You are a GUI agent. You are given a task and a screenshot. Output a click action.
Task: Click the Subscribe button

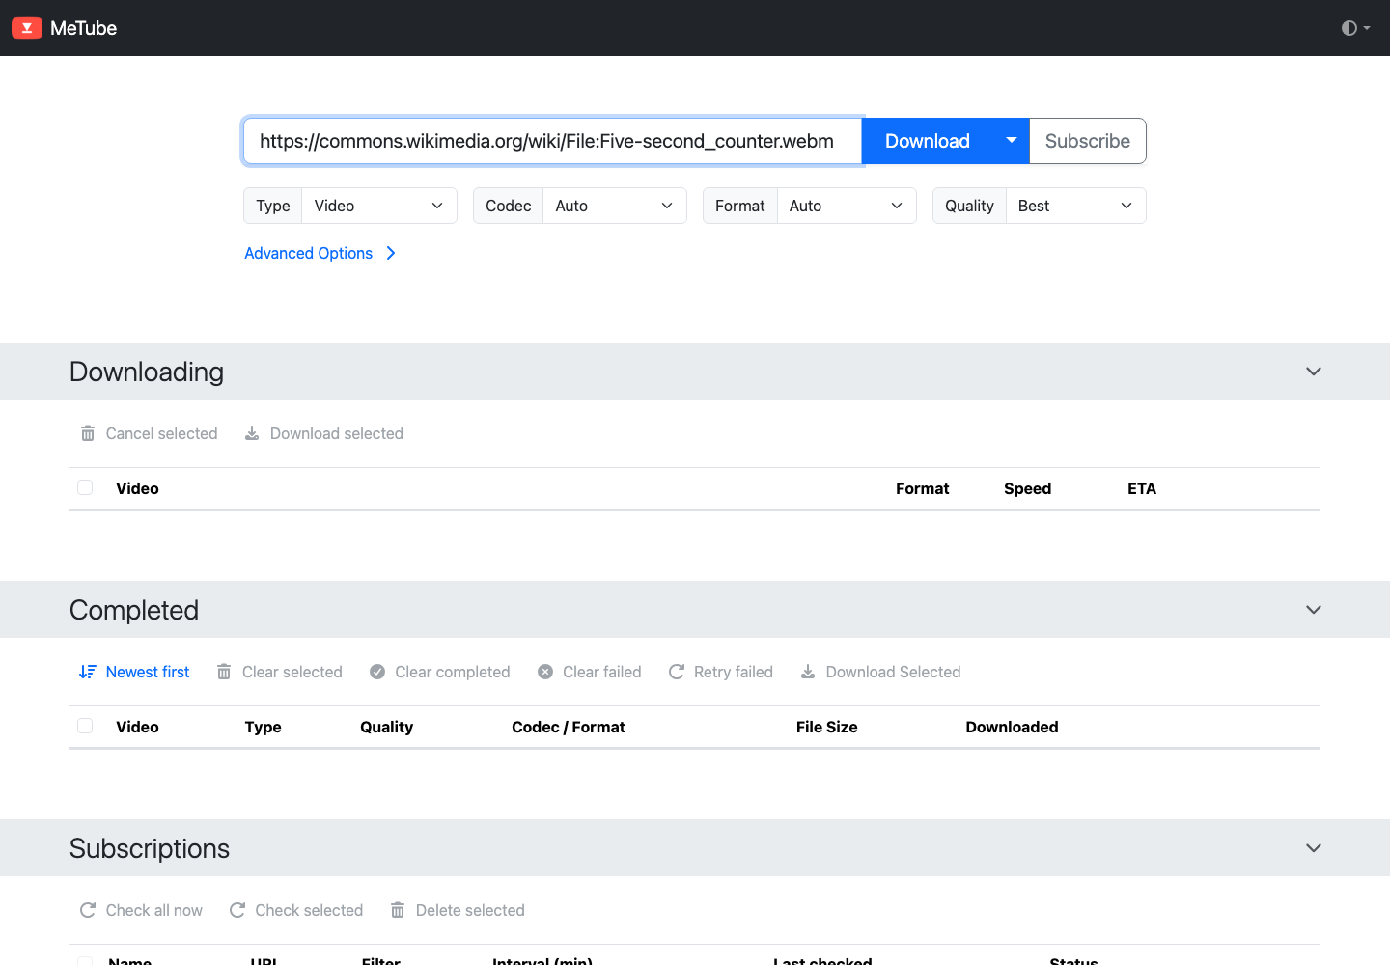(x=1088, y=141)
